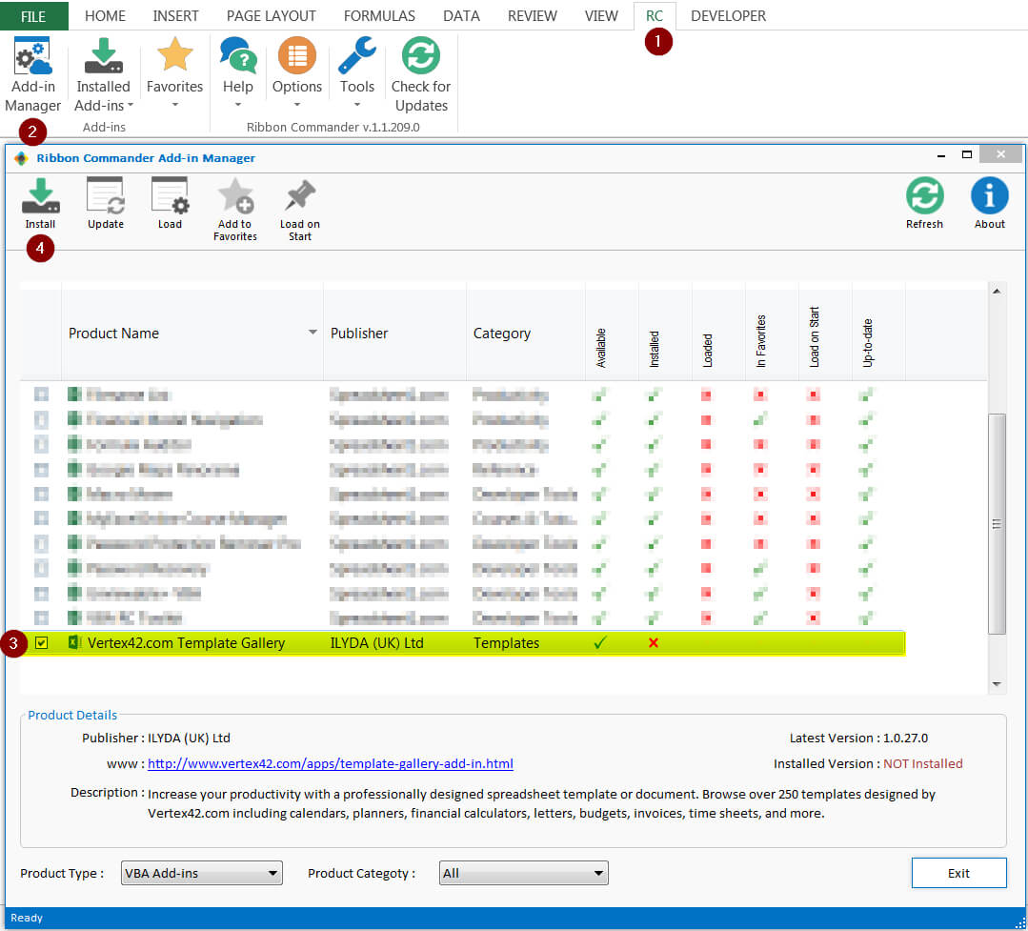
Task: Open the Favorites star menu
Action: pyautogui.click(x=174, y=72)
